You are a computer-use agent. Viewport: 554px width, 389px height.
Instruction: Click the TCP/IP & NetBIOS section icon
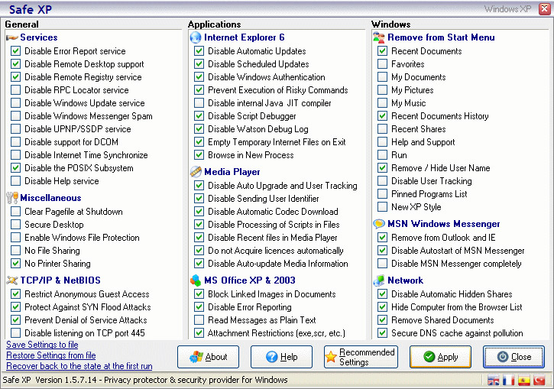(12, 280)
